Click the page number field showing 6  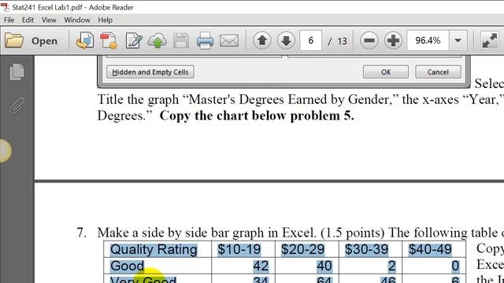[x=310, y=41]
